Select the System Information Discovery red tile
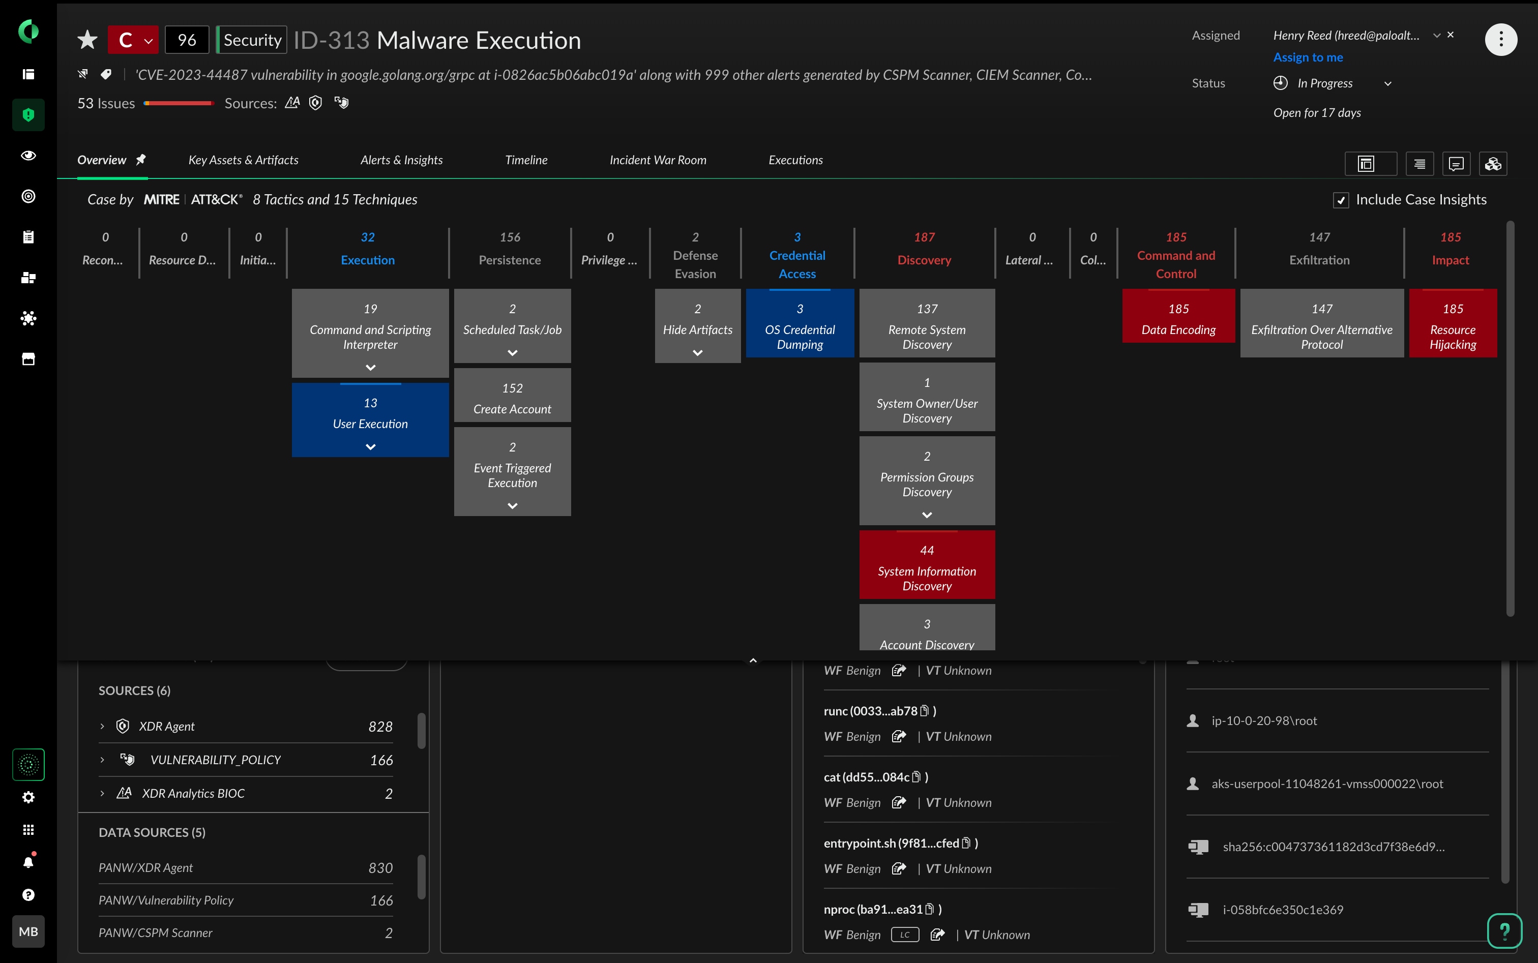The height and width of the screenshot is (963, 1538). [926, 565]
